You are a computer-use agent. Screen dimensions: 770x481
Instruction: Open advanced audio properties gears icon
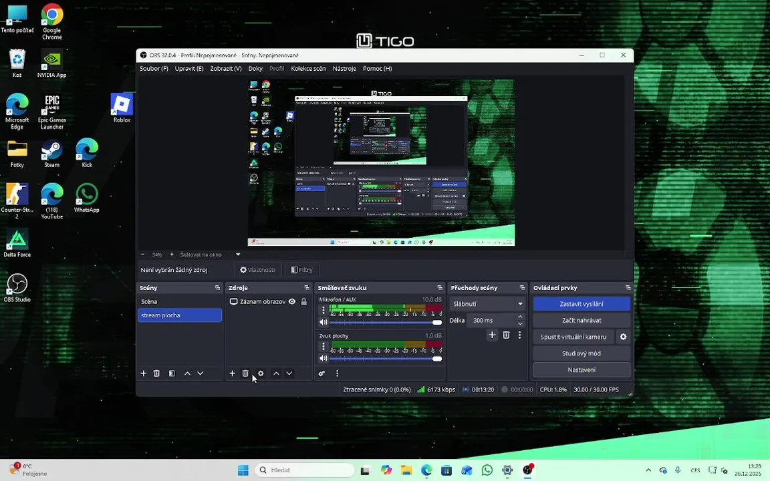[322, 373]
